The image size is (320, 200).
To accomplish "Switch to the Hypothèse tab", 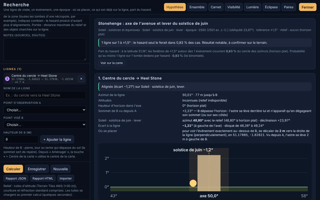I will (x=175, y=7).
